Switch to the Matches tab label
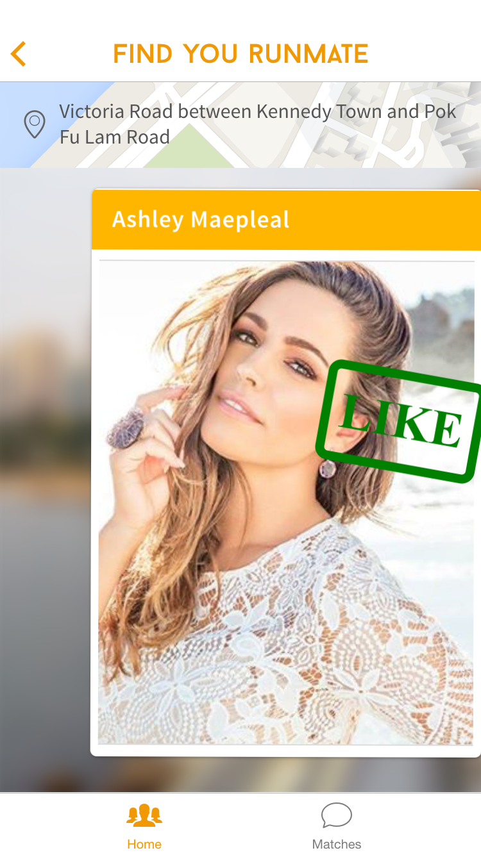Screen dimensions: 481x855 point(337,844)
